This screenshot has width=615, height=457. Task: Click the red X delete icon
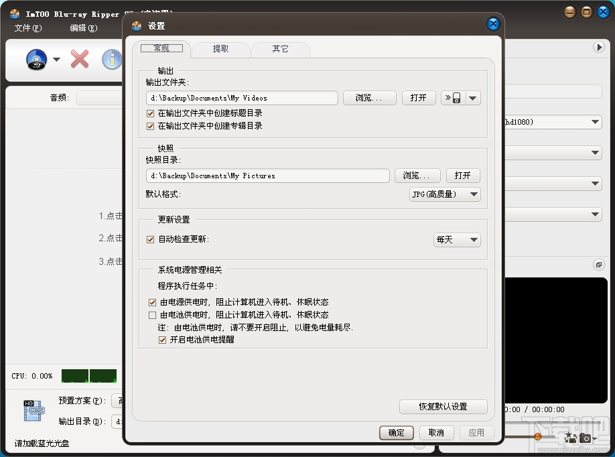pos(79,59)
